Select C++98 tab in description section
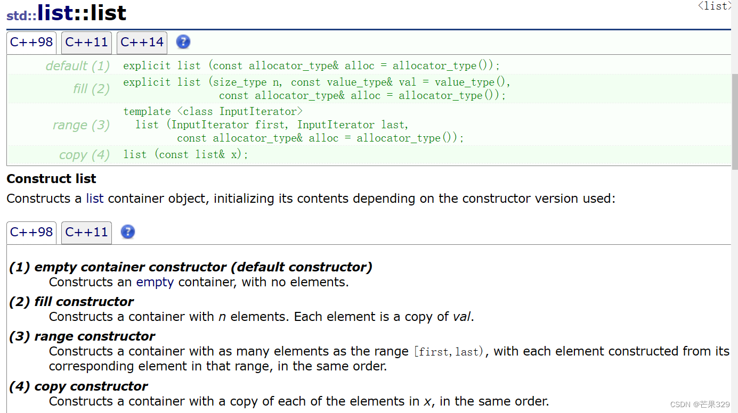The width and height of the screenshot is (738, 413). 31,233
